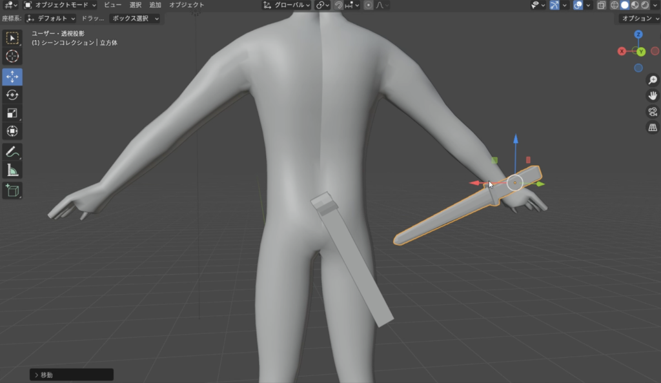Viewport: 661px width, 383px height.
Task: Select the Transform tool
Action: (12, 132)
